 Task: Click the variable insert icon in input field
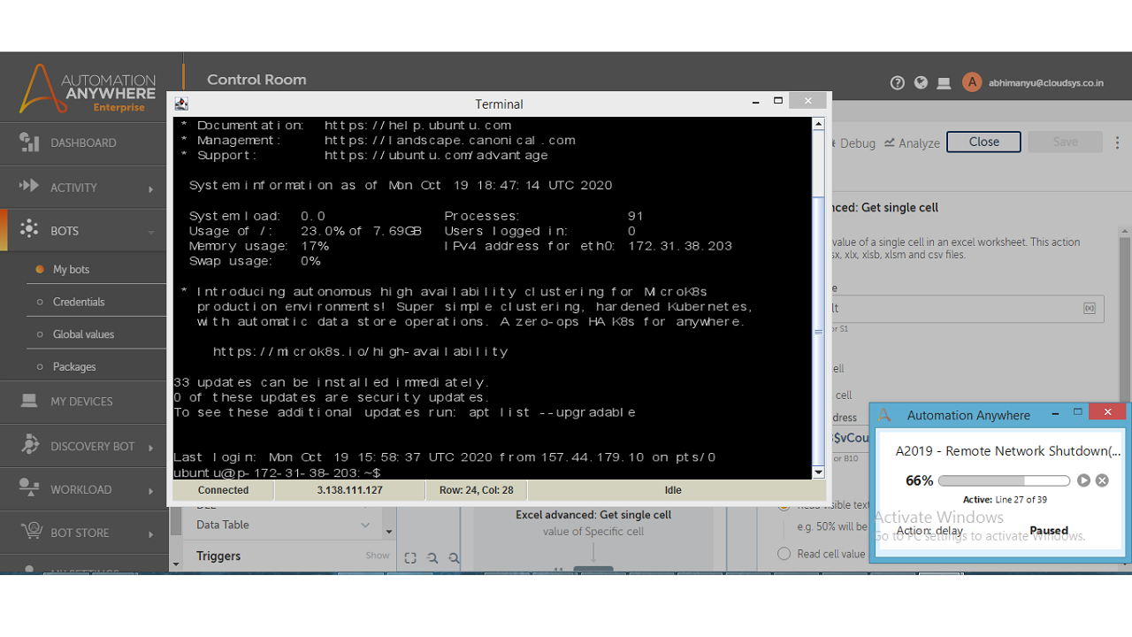coord(1090,308)
